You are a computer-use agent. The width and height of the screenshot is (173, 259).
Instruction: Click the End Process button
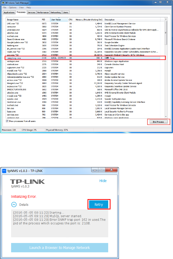(x=159, y=122)
